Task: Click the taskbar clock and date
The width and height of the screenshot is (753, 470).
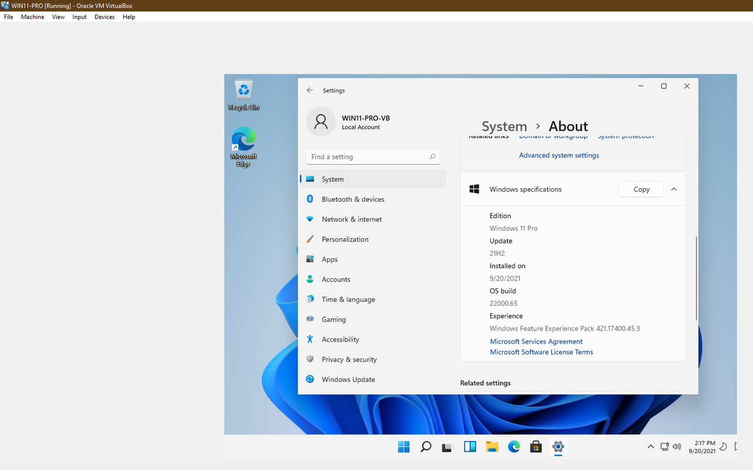Action: (702, 447)
